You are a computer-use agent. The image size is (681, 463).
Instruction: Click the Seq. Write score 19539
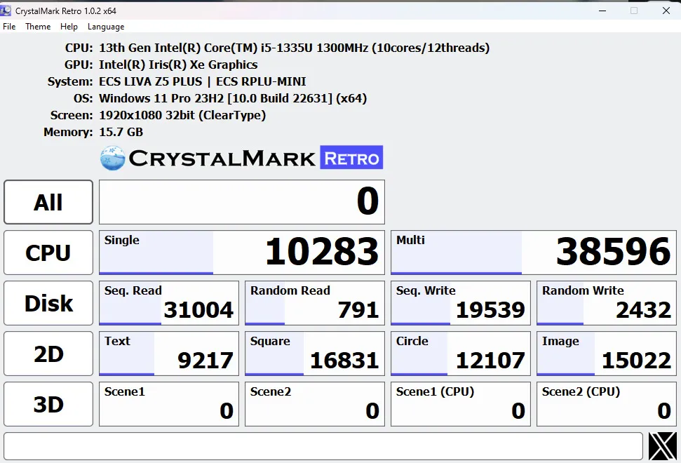pos(461,303)
